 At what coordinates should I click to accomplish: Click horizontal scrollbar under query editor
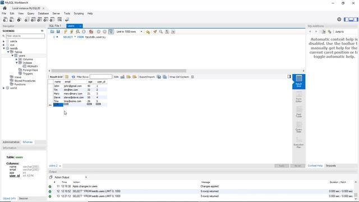pyautogui.click(x=118, y=71)
